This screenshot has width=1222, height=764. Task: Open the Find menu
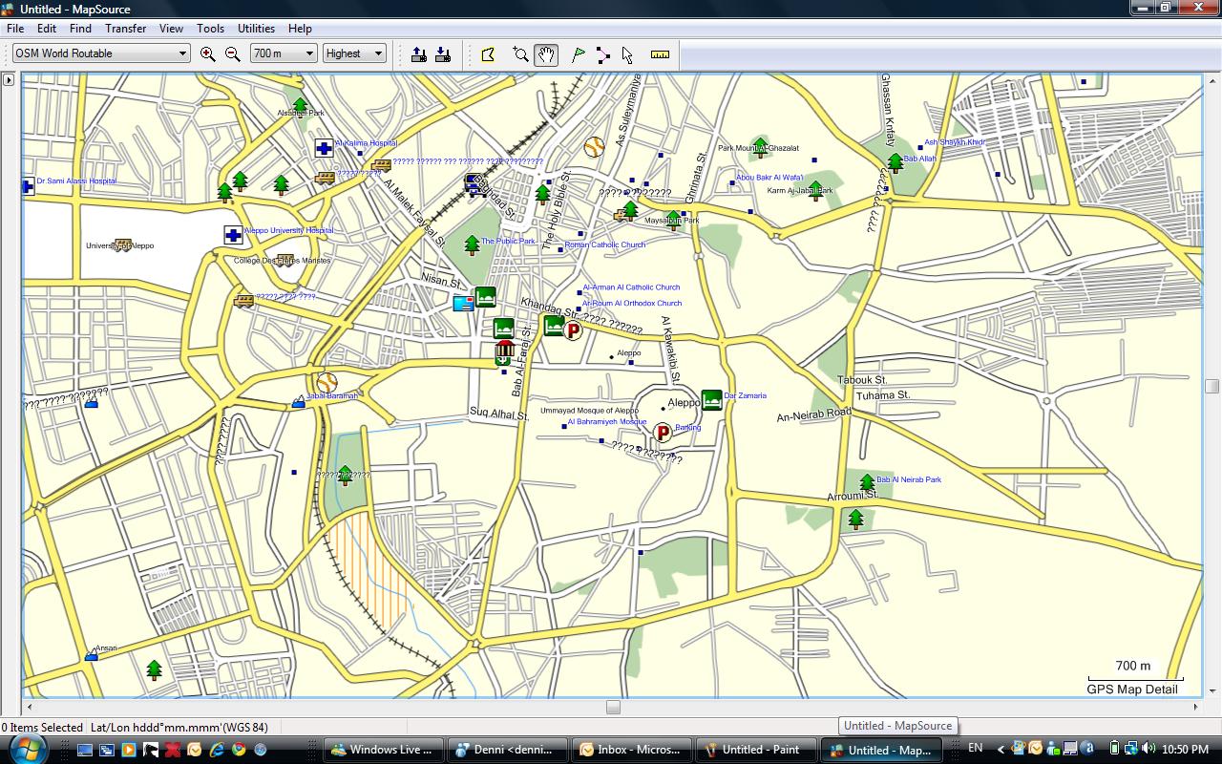[x=80, y=29]
